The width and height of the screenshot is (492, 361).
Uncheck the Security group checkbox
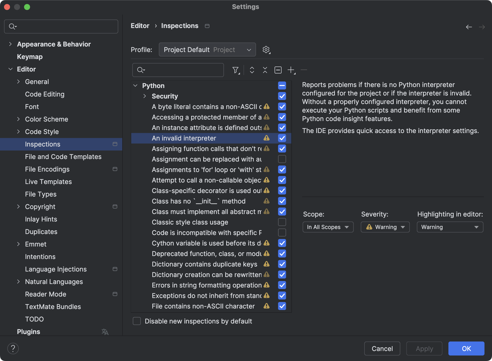pyautogui.click(x=282, y=96)
